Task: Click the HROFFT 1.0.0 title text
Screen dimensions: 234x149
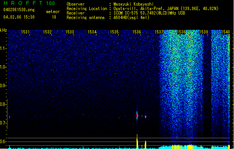Action: [x=29, y=3]
